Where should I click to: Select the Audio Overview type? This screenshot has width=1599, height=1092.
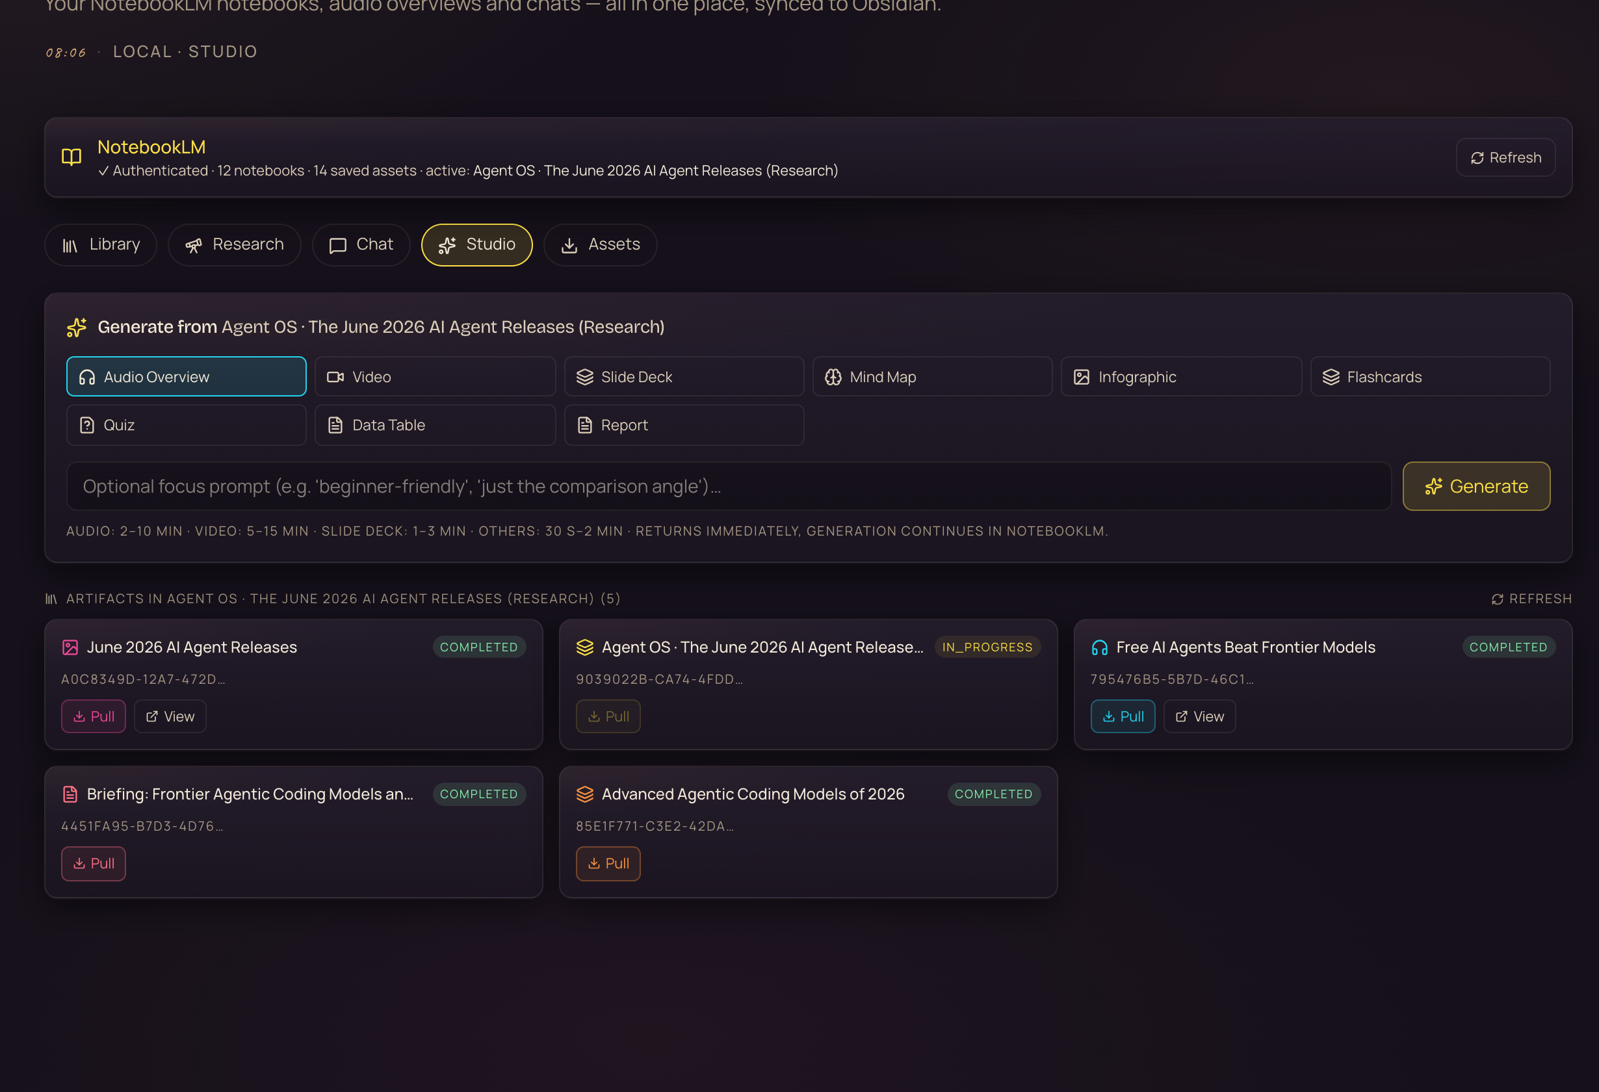pyautogui.click(x=187, y=376)
